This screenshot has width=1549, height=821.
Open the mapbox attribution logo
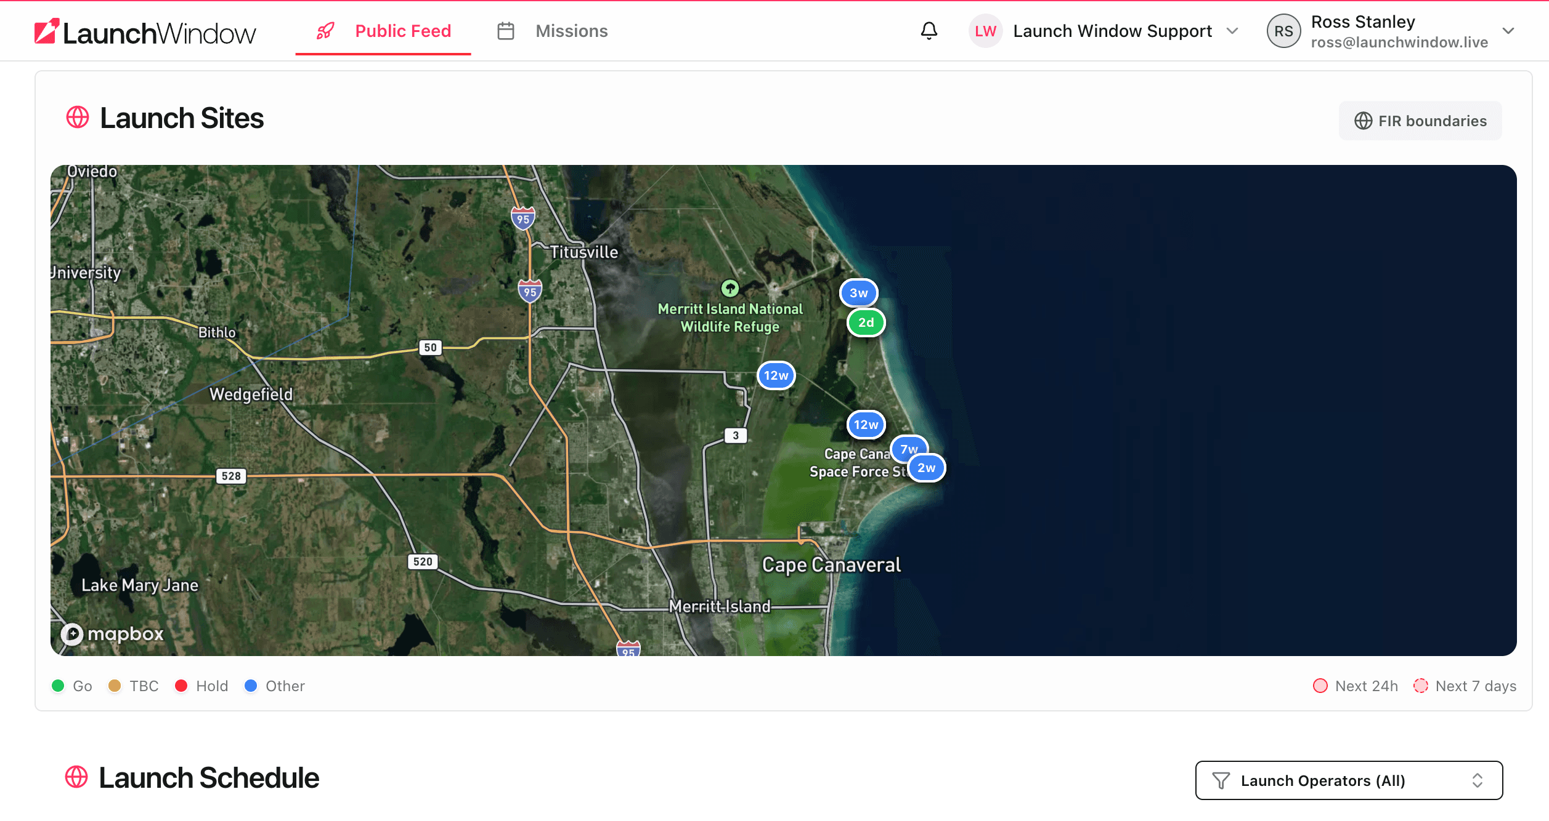113,633
